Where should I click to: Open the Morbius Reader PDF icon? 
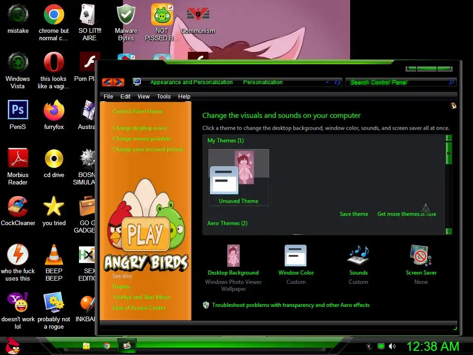pyautogui.click(x=18, y=166)
